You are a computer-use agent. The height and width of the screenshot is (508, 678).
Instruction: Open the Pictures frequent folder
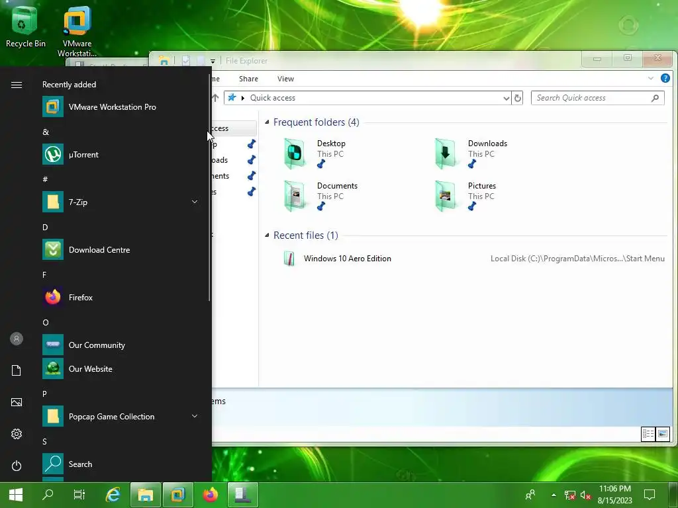pos(465,196)
